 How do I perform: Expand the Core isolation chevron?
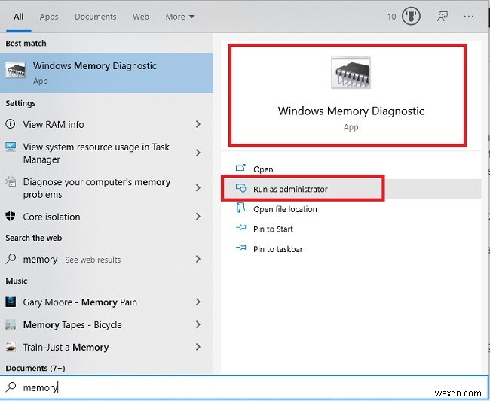pos(198,217)
